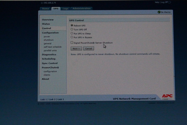This screenshot has width=187, height=125.
Task: Open self-test schedule submenu item
Action: [53, 47]
